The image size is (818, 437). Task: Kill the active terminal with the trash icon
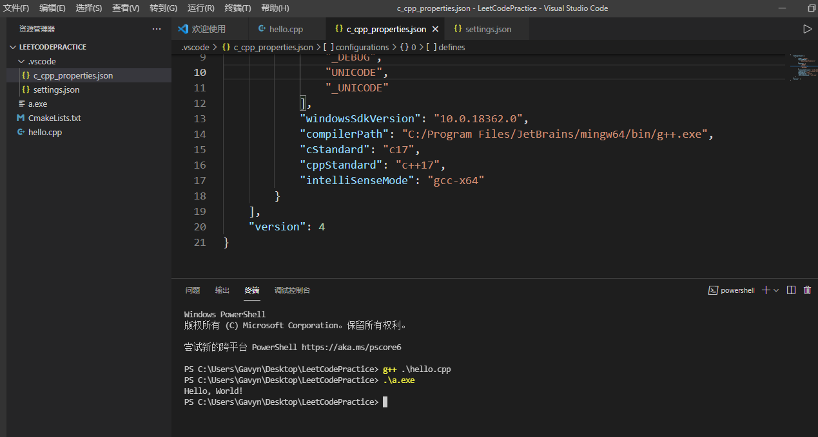[x=807, y=290]
